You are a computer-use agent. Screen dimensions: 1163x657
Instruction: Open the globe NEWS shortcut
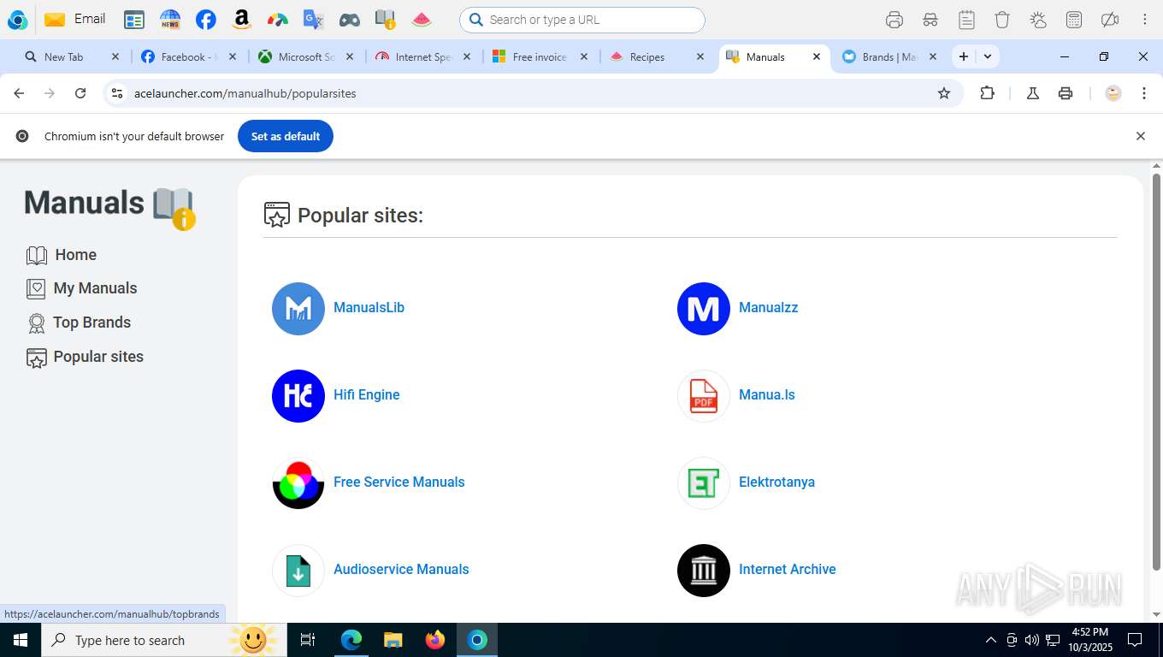(x=170, y=20)
